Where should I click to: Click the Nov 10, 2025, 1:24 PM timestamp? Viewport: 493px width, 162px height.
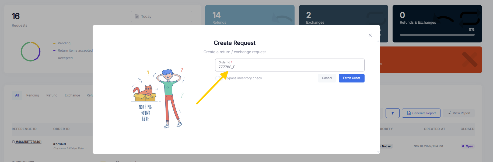[x=428, y=146]
